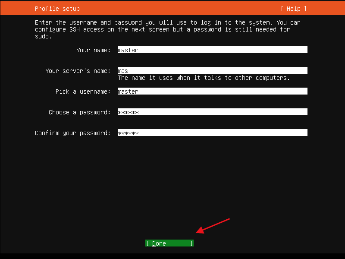The height and width of the screenshot is (259, 345).
Task: Click the 'Choose a password:' label
Action: (79, 112)
